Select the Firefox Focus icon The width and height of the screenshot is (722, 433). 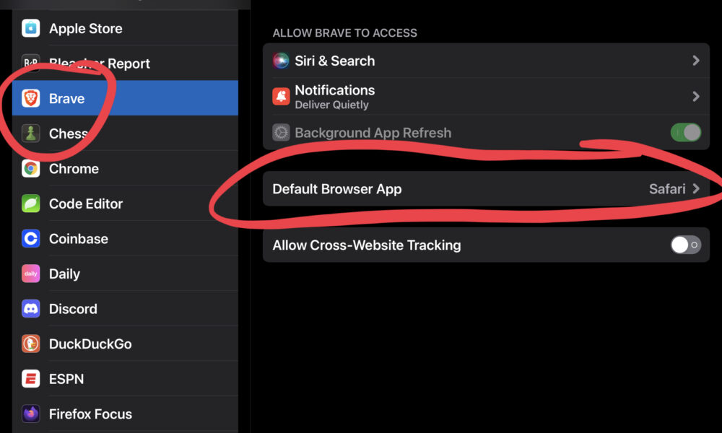(x=31, y=414)
